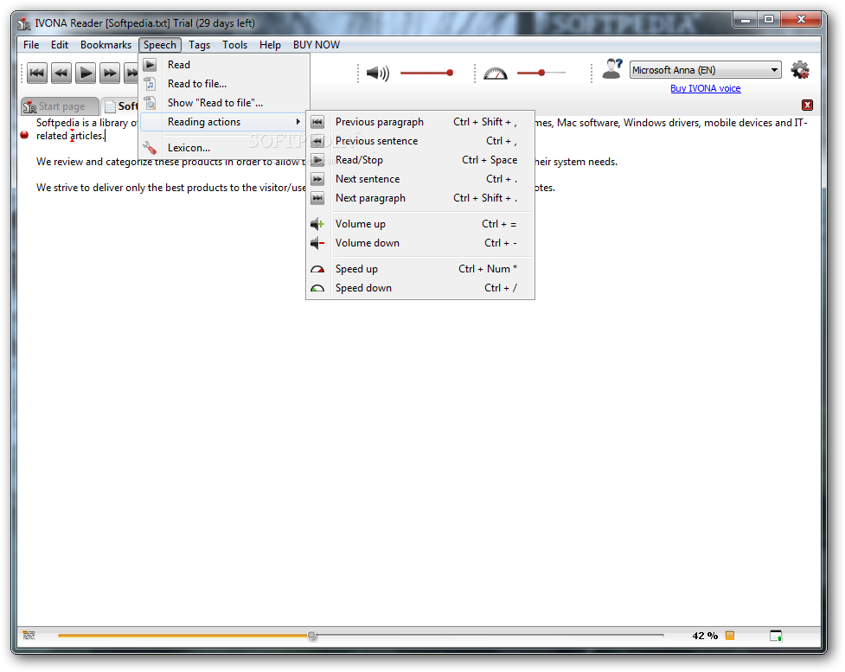Choose Previous sentence reading action
This screenshot has width=845, height=672.
[420, 141]
